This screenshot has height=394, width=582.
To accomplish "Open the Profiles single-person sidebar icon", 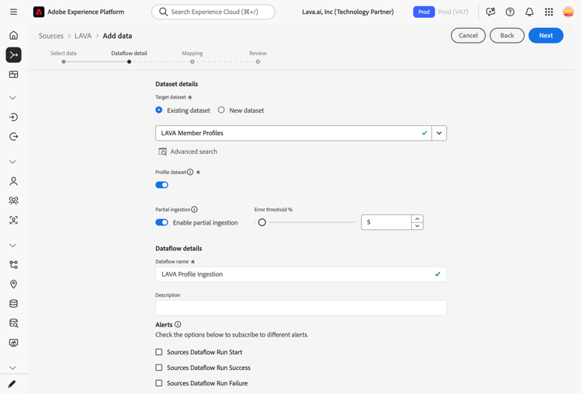I will [13, 181].
